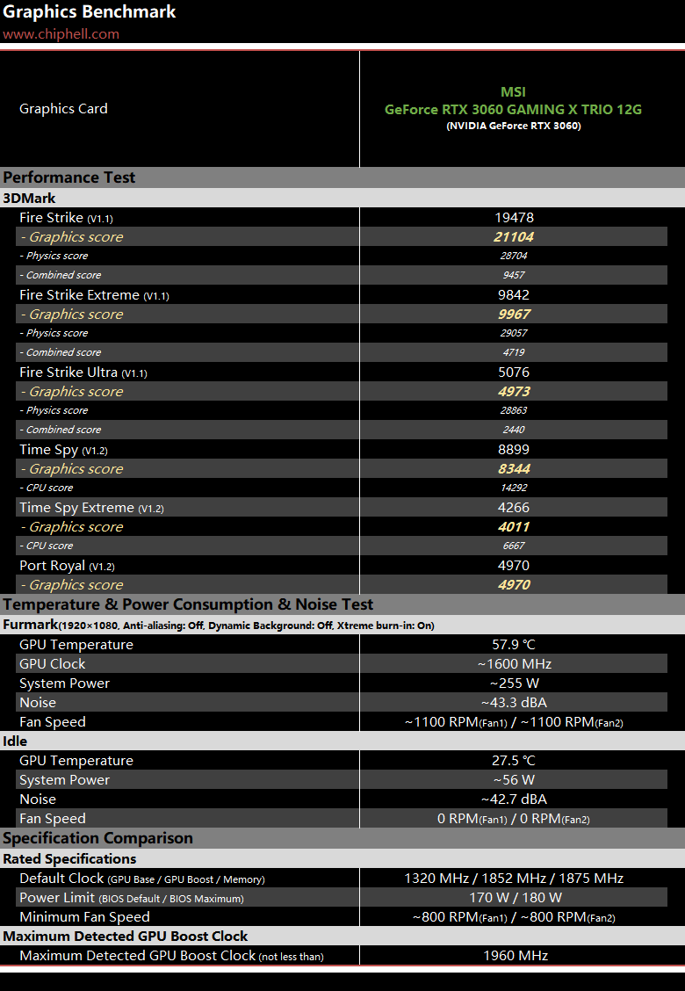The image size is (685, 991).
Task: Click the graphics score value 21104
Action: 514,237
